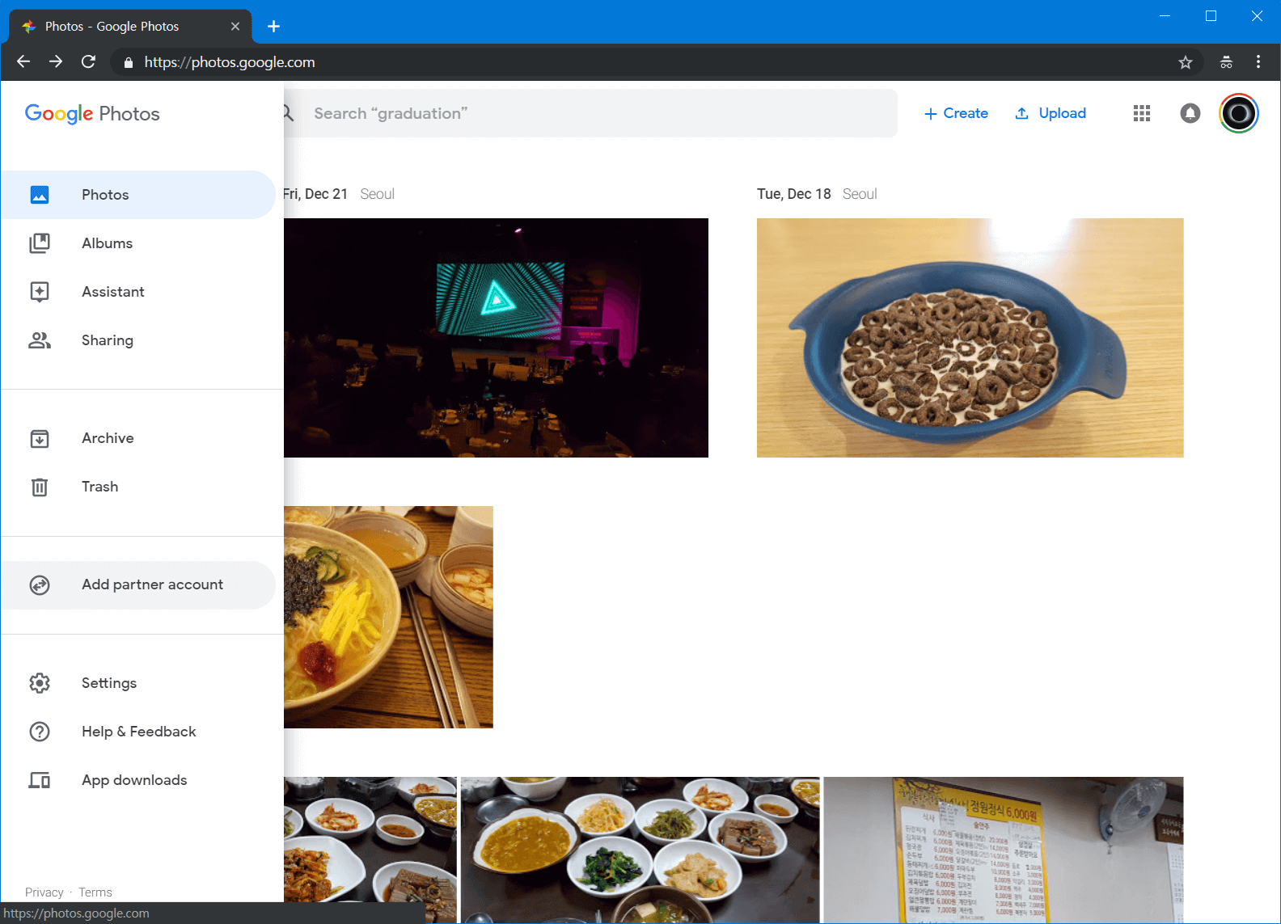The width and height of the screenshot is (1281, 924).
Task: Click the Trash bin icon
Action: point(40,487)
